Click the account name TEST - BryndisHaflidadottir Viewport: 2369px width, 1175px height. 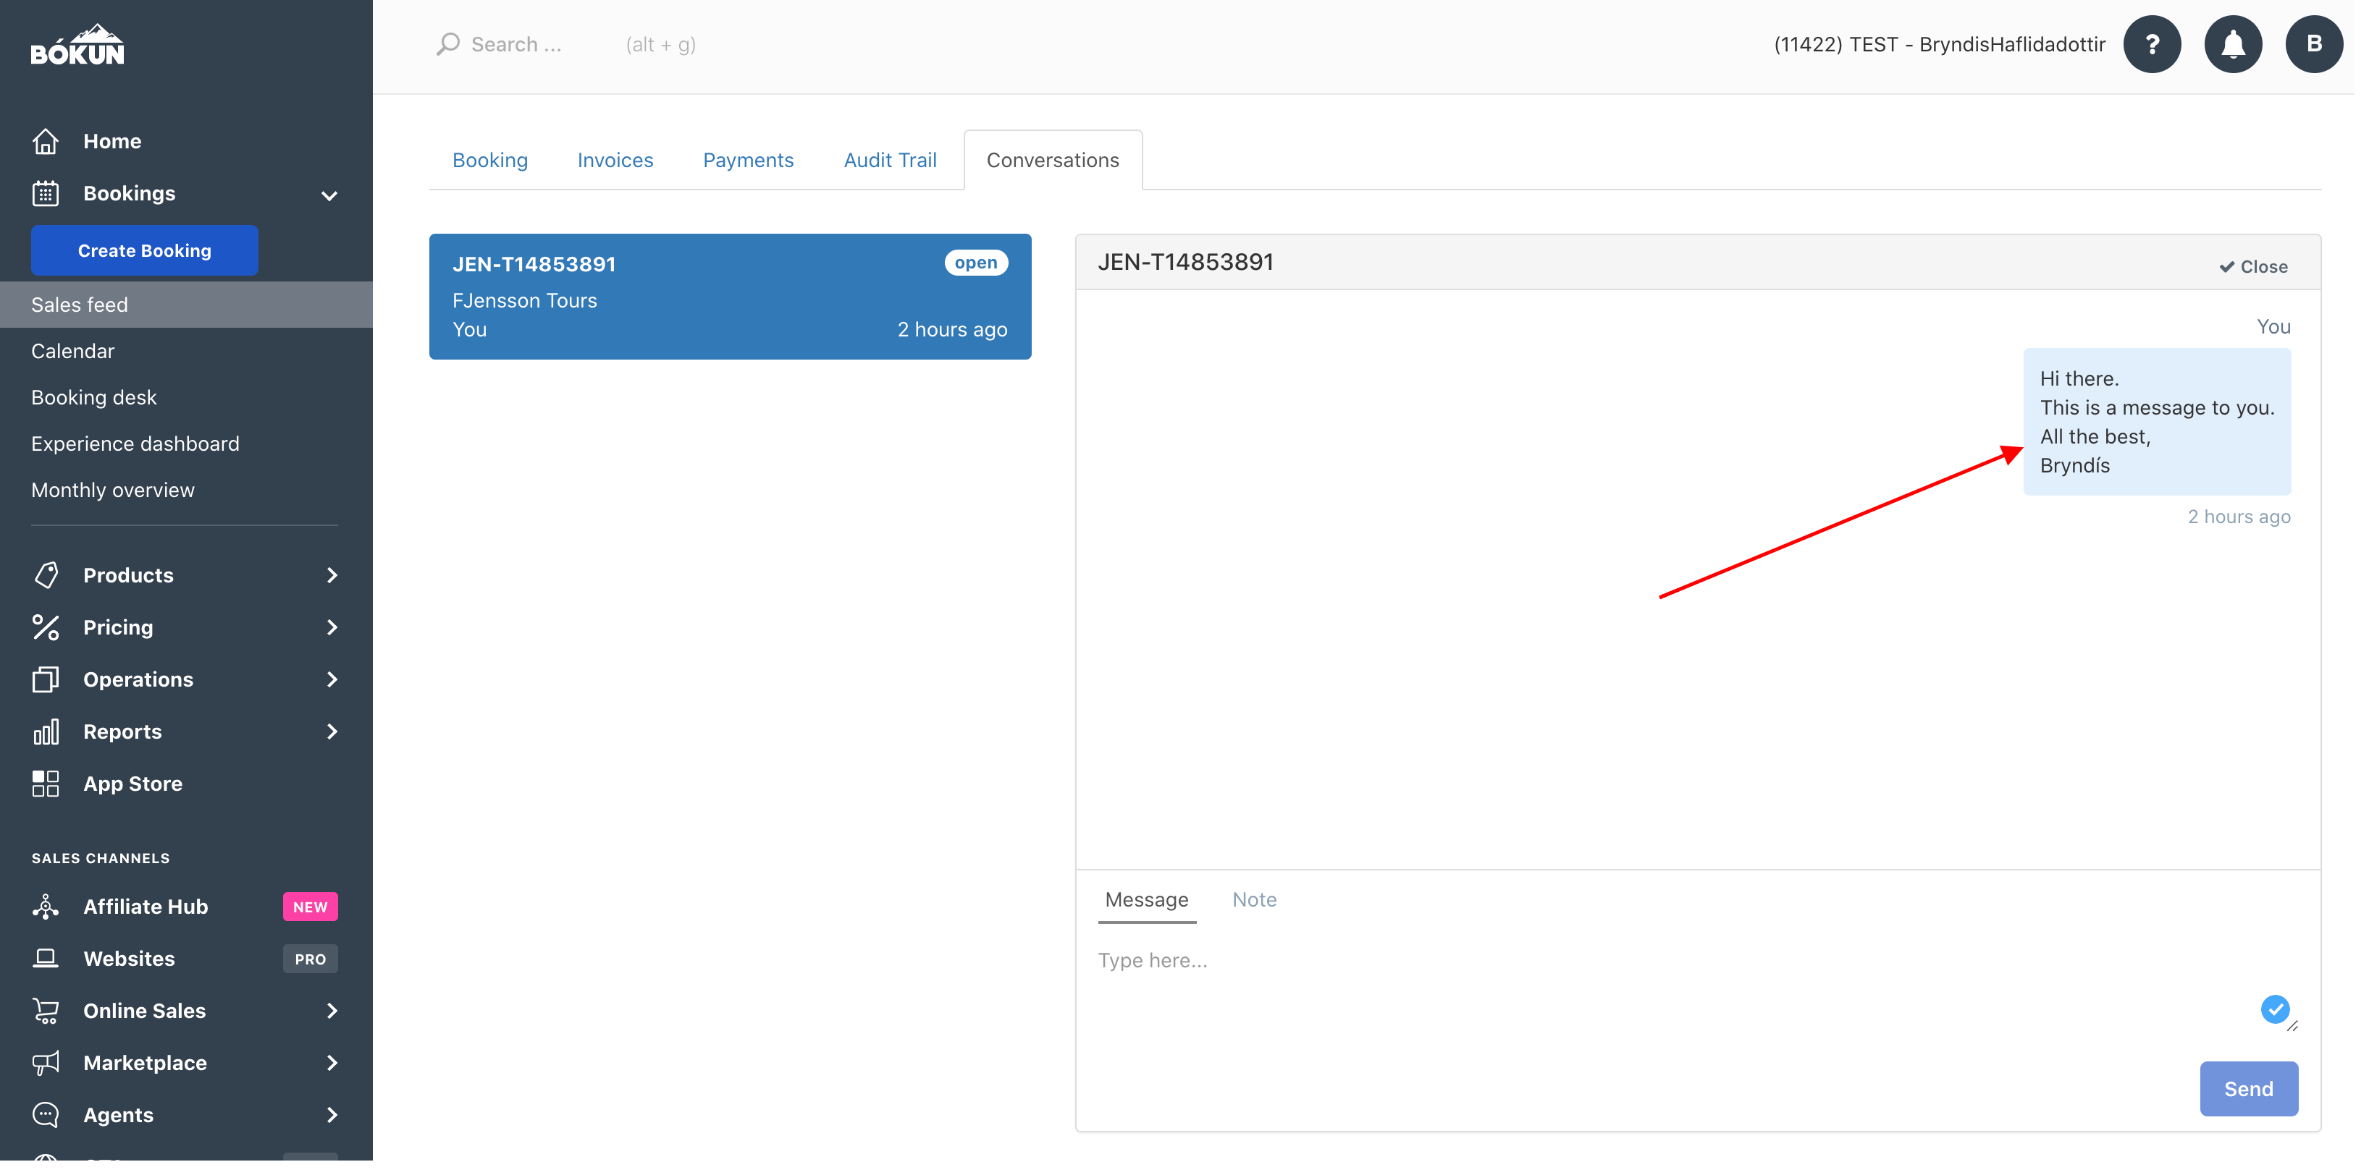pos(1951,45)
